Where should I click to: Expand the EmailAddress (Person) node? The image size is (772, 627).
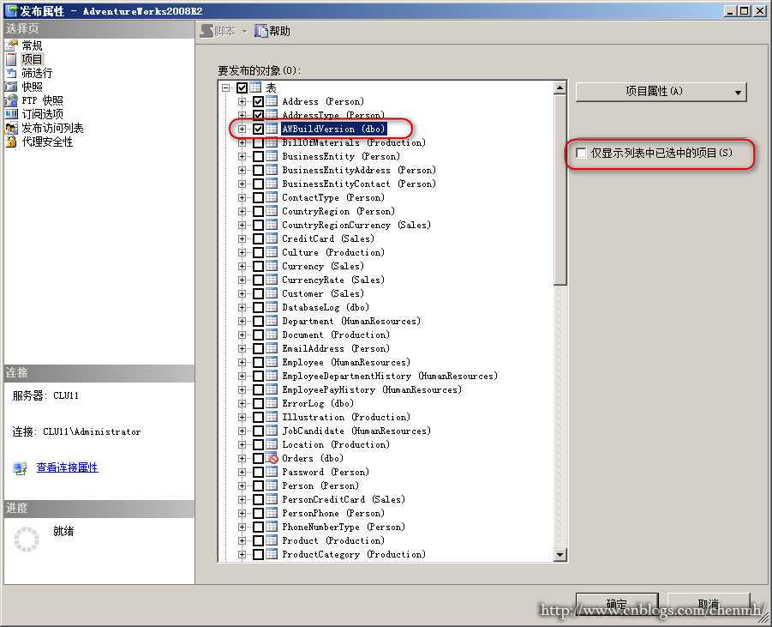pos(242,348)
